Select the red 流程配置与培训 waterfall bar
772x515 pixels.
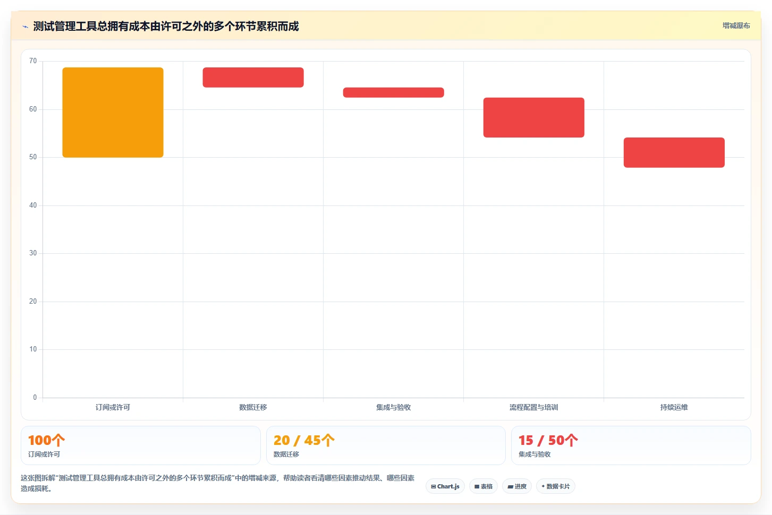[533, 117]
